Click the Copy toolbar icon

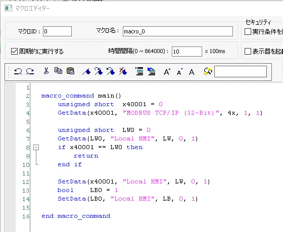tap(58, 71)
